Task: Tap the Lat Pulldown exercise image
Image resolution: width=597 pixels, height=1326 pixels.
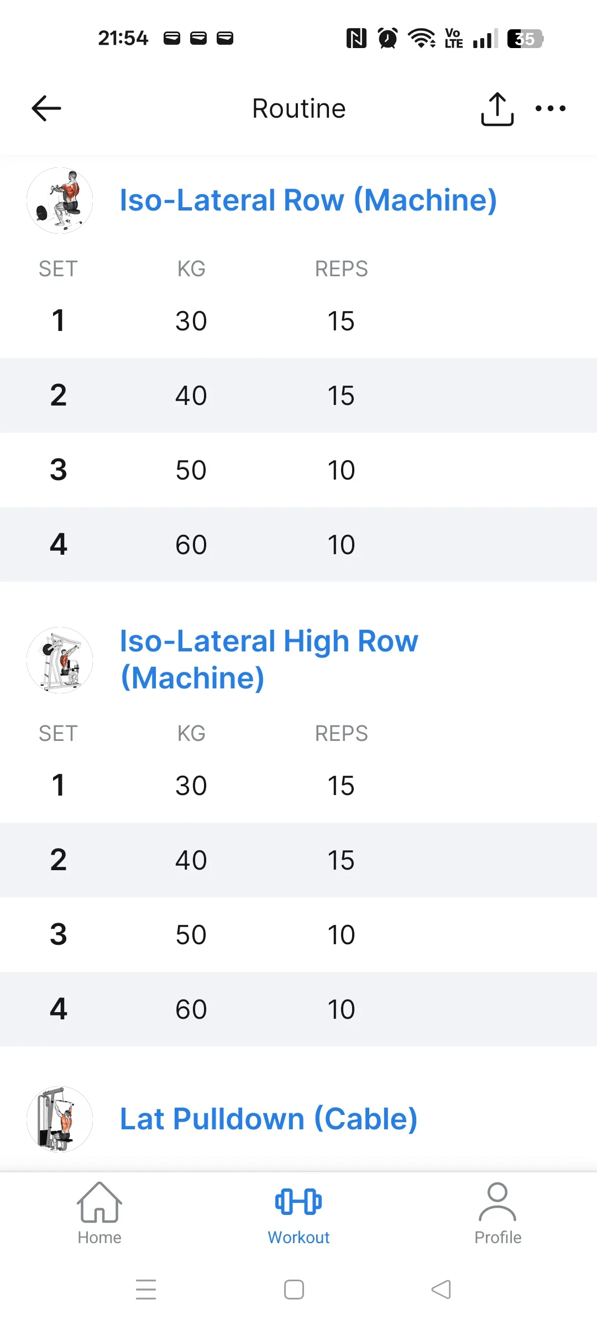Action: click(x=60, y=1119)
